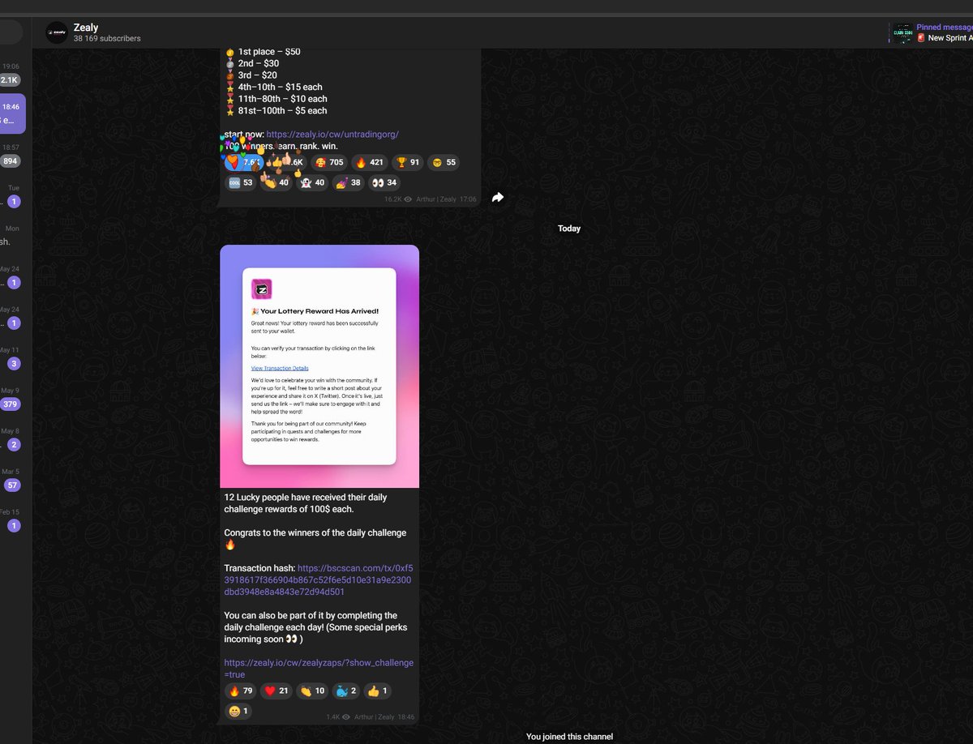Image resolution: width=973 pixels, height=744 pixels.
Task: Click the eyes reaction with 34
Action: 384,183
